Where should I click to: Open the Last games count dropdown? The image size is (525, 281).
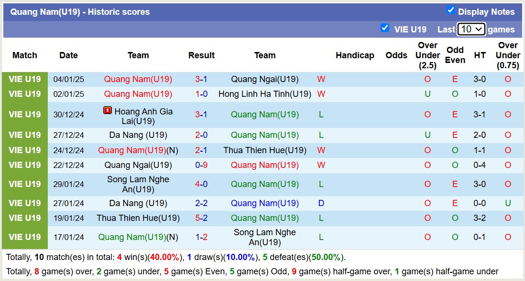(x=471, y=29)
